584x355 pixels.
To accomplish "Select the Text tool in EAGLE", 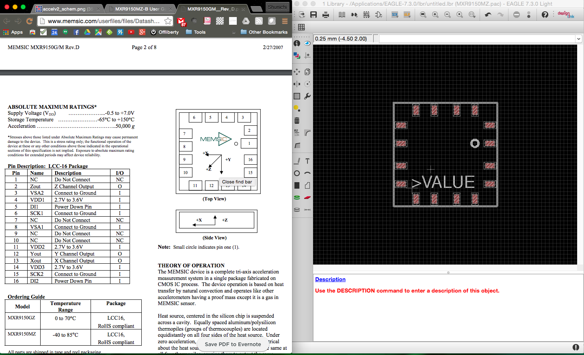I will coord(307,161).
